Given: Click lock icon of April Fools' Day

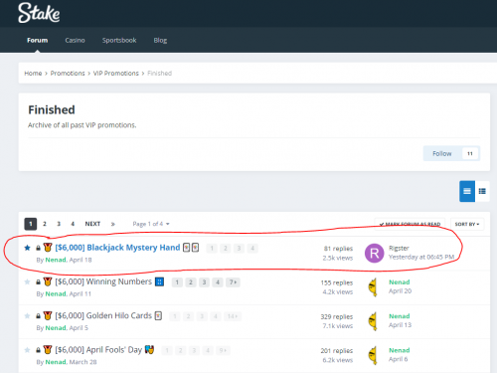Looking at the screenshot, I should pyautogui.click(x=38, y=350).
